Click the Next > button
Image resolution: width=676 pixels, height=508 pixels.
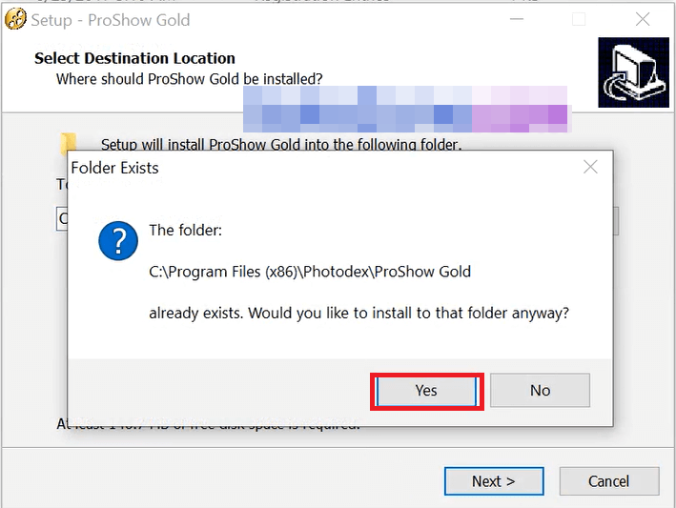click(x=493, y=481)
